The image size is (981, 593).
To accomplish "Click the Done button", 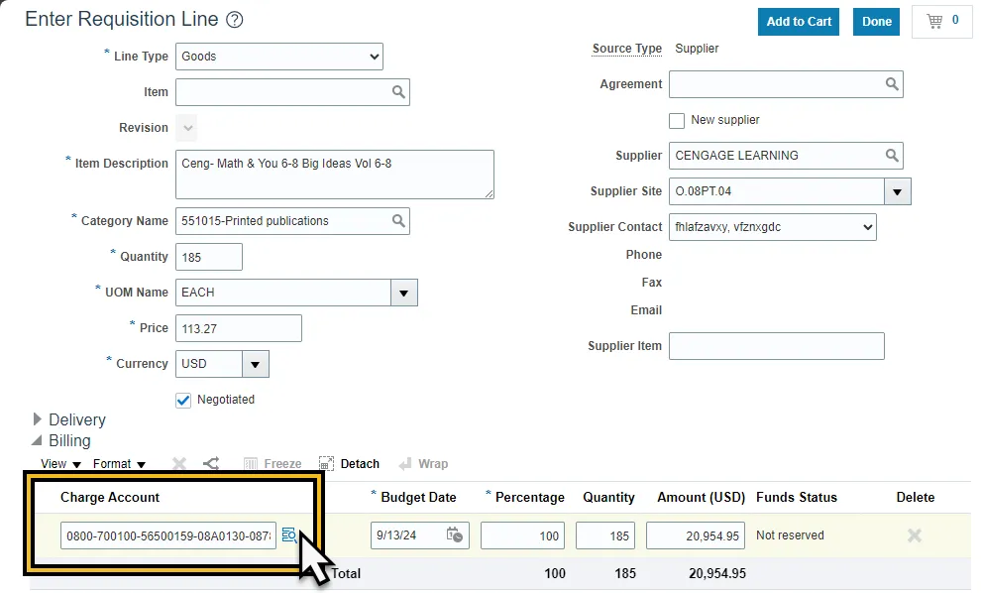I will coord(876,22).
